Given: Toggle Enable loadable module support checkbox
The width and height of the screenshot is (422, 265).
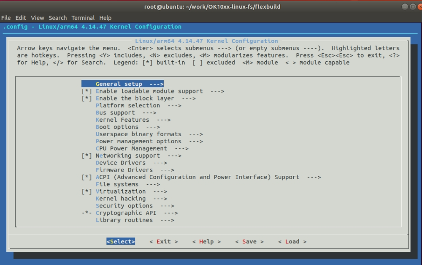Looking at the screenshot, I should pos(87,91).
